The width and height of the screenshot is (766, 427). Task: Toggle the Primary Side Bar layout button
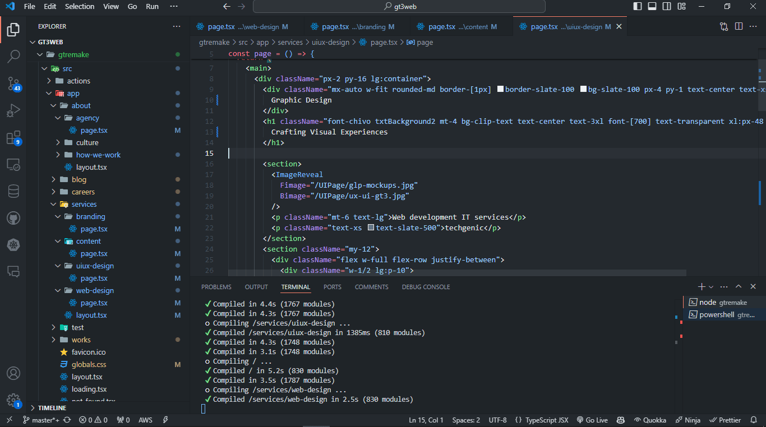pos(638,7)
